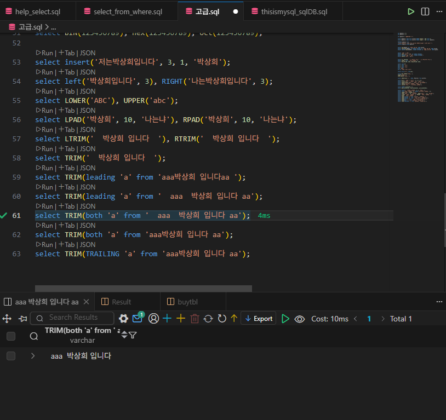Click the green checkmark beside line 61
This screenshot has height=420, width=446.
[x=3, y=216]
